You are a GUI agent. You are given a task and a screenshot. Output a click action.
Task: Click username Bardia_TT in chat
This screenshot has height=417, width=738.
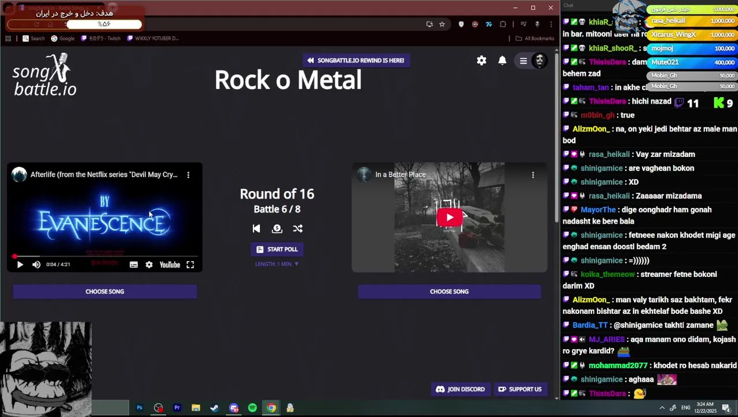pyautogui.click(x=590, y=325)
